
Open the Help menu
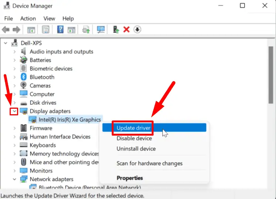pos(68,18)
